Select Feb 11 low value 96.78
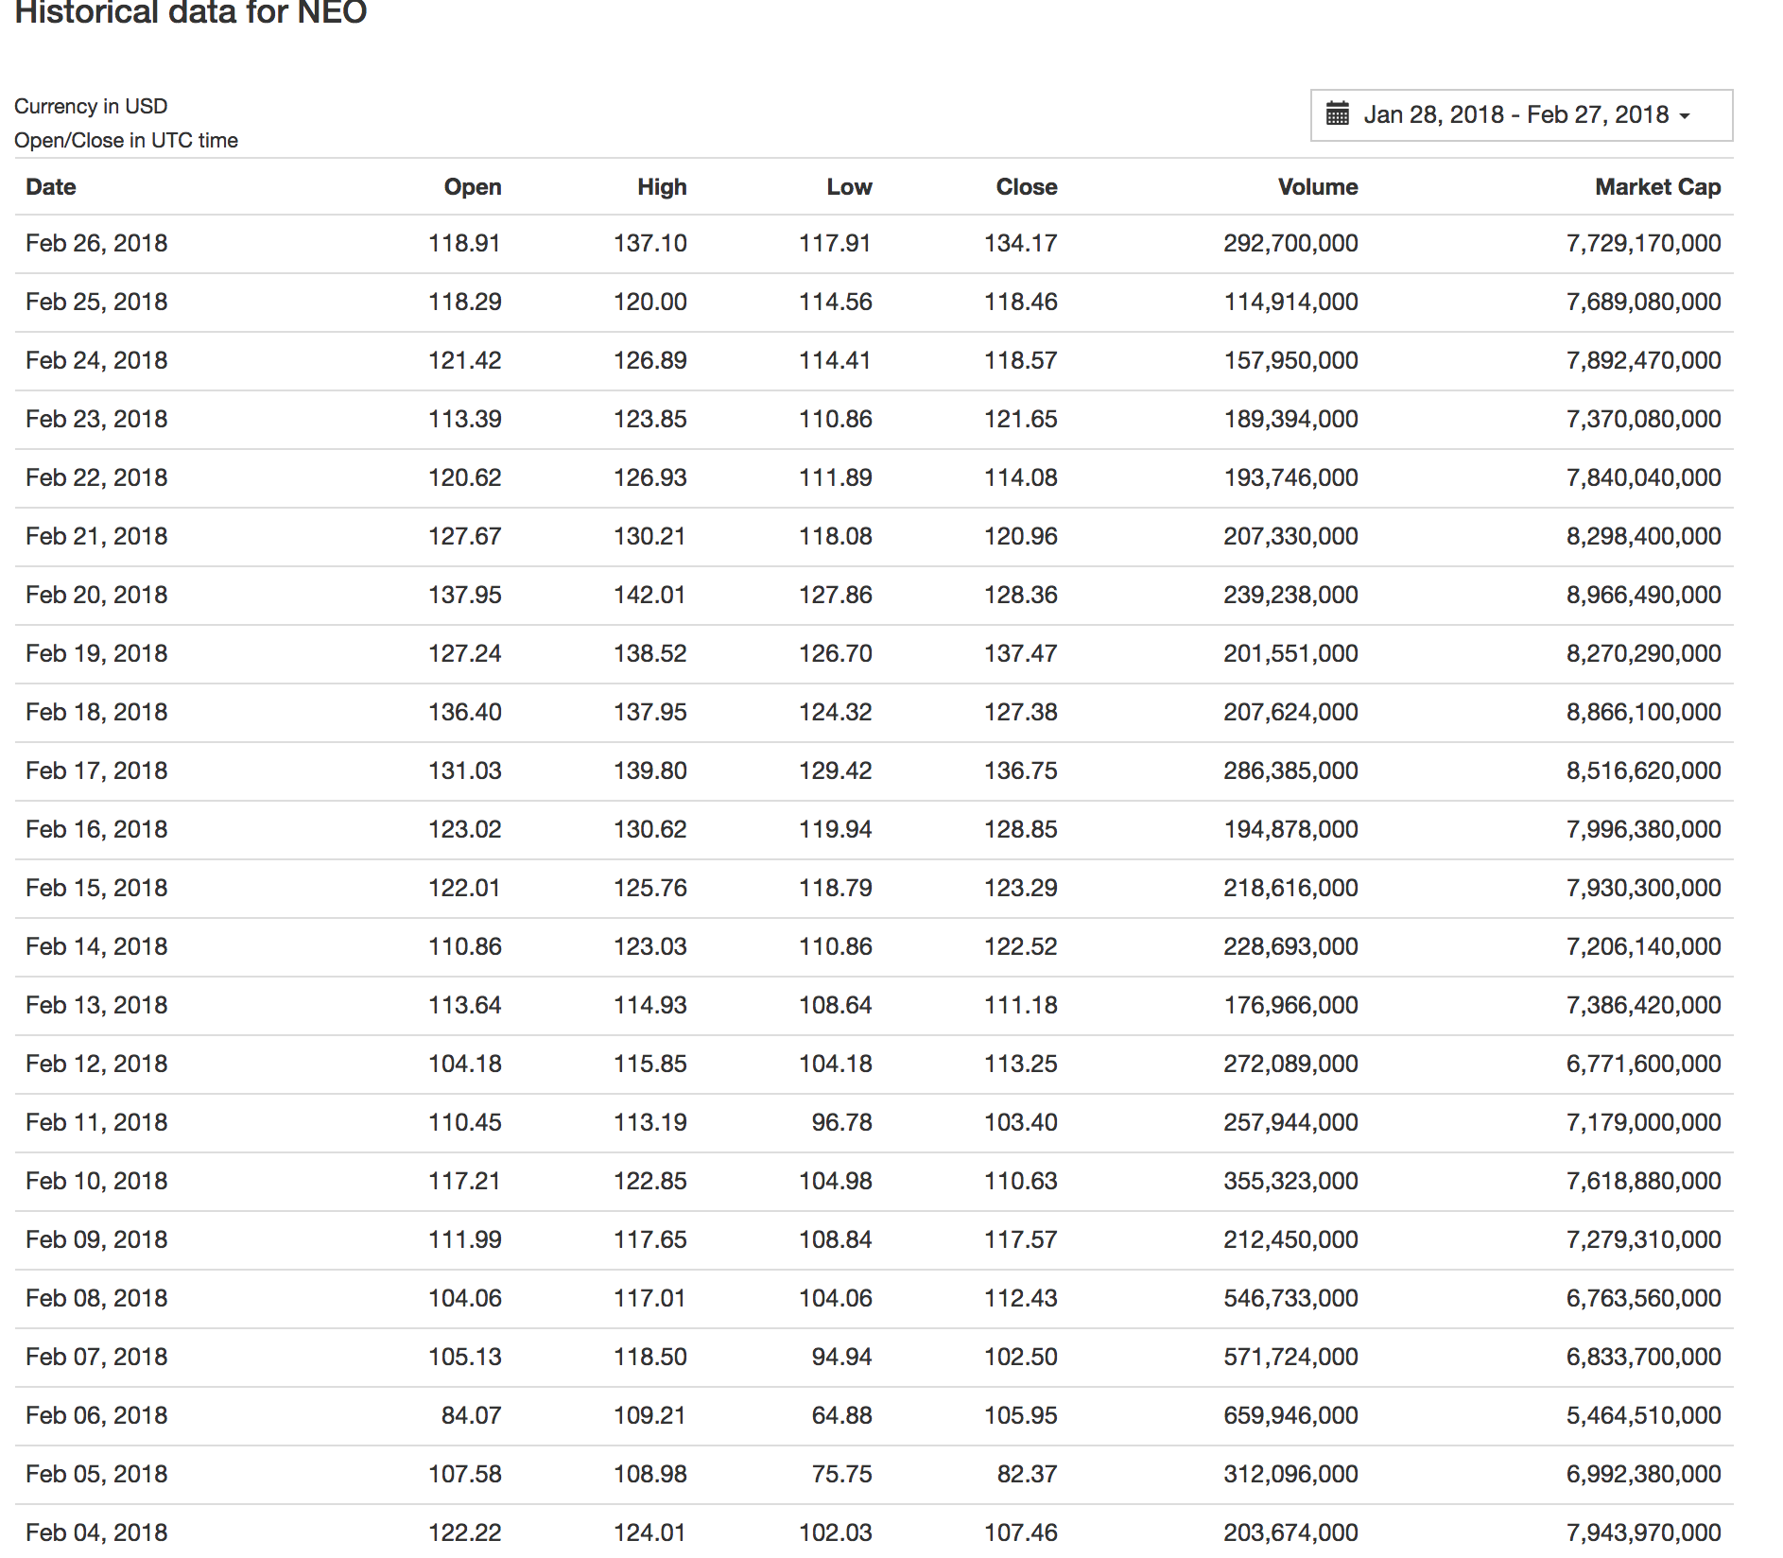This screenshot has height=1558, width=1783. (x=842, y=1123)
